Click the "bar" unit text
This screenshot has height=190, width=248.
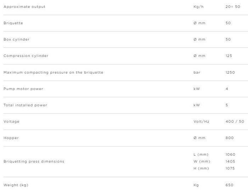(x=197, y=72)
